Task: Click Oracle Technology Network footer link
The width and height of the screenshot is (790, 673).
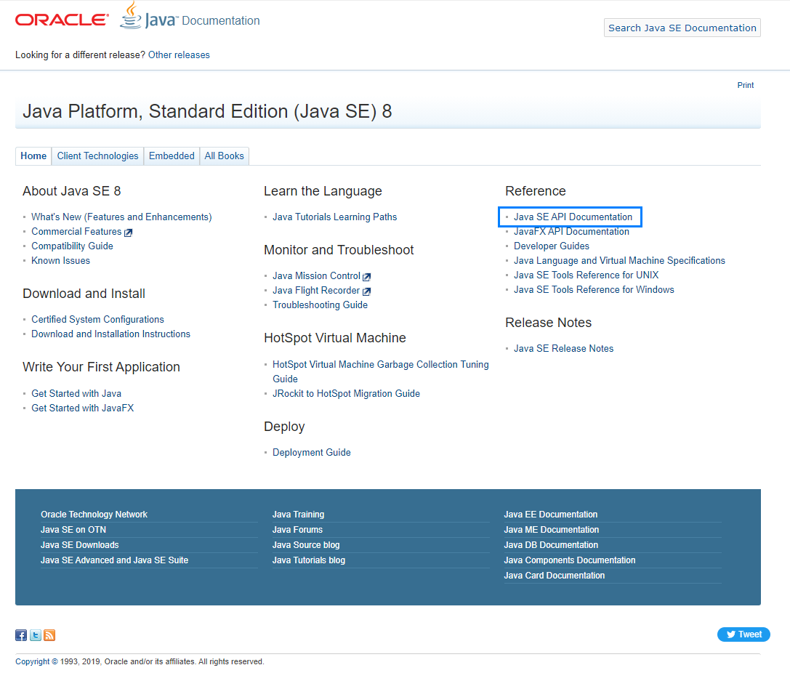Action: [94, 515]
